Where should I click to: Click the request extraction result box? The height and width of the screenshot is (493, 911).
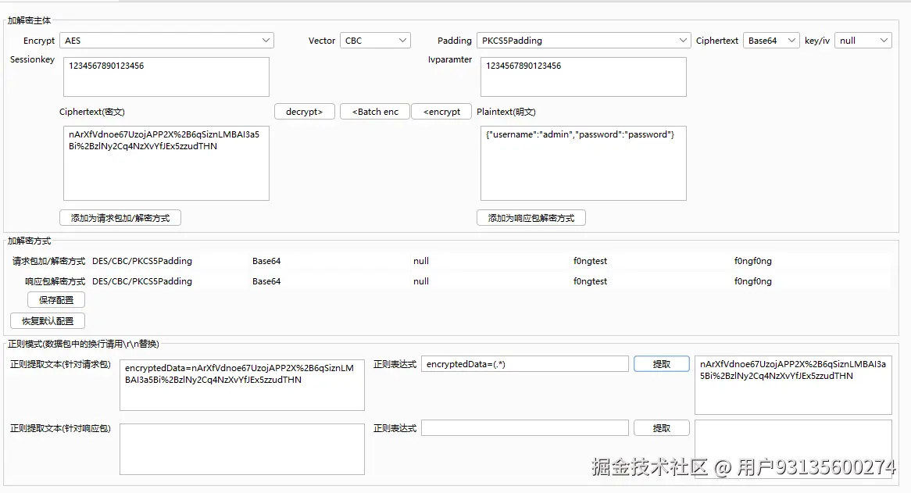pos(793,385)
